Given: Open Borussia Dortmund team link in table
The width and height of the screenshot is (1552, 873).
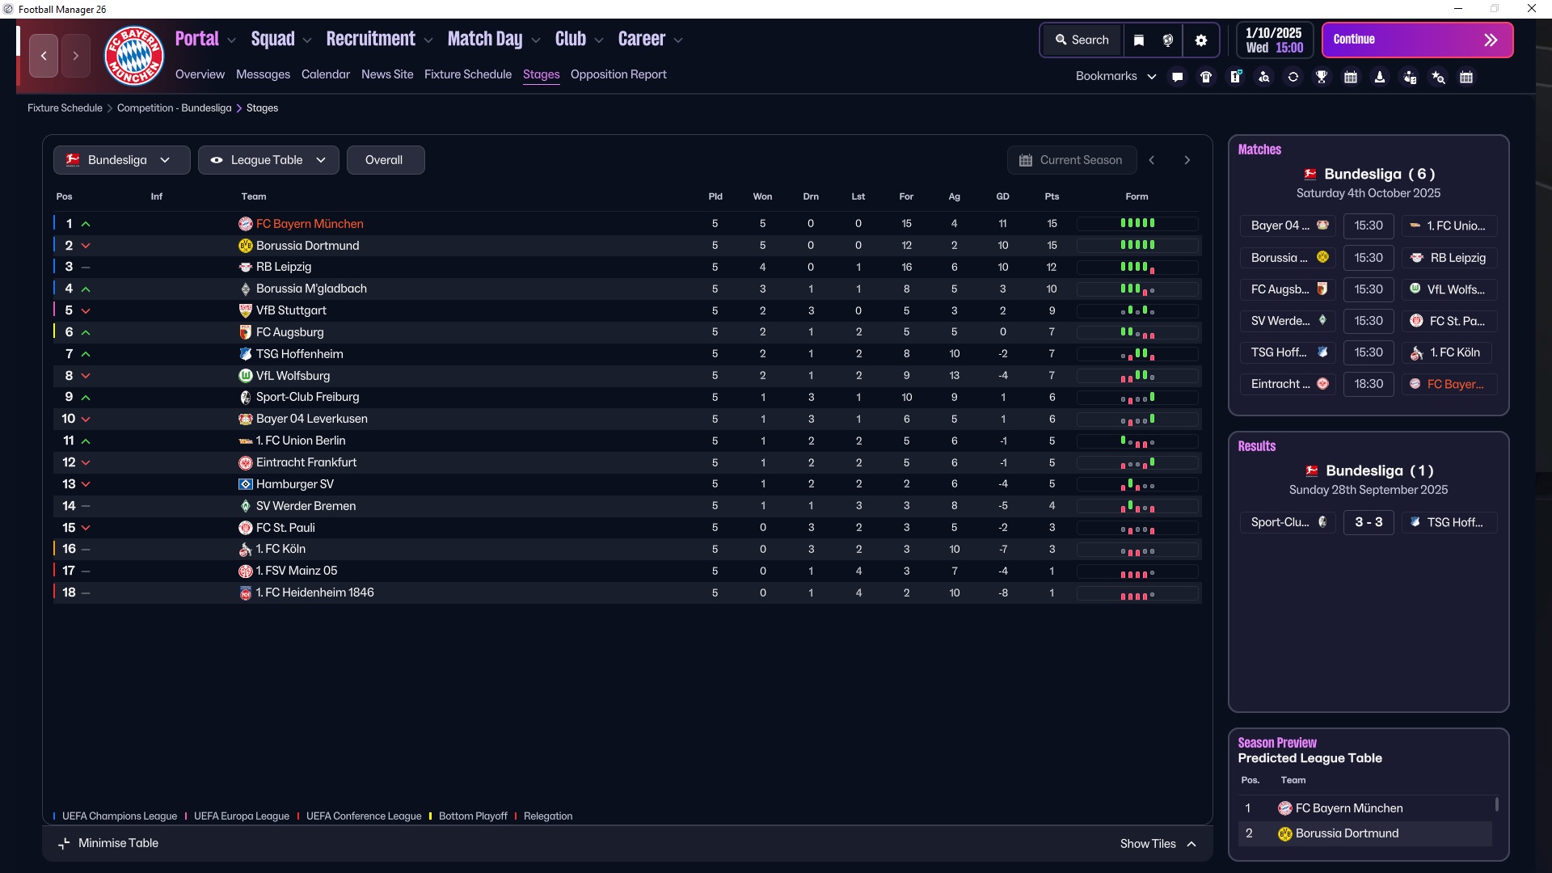Looking at the screenshot, I should (307, 246).
